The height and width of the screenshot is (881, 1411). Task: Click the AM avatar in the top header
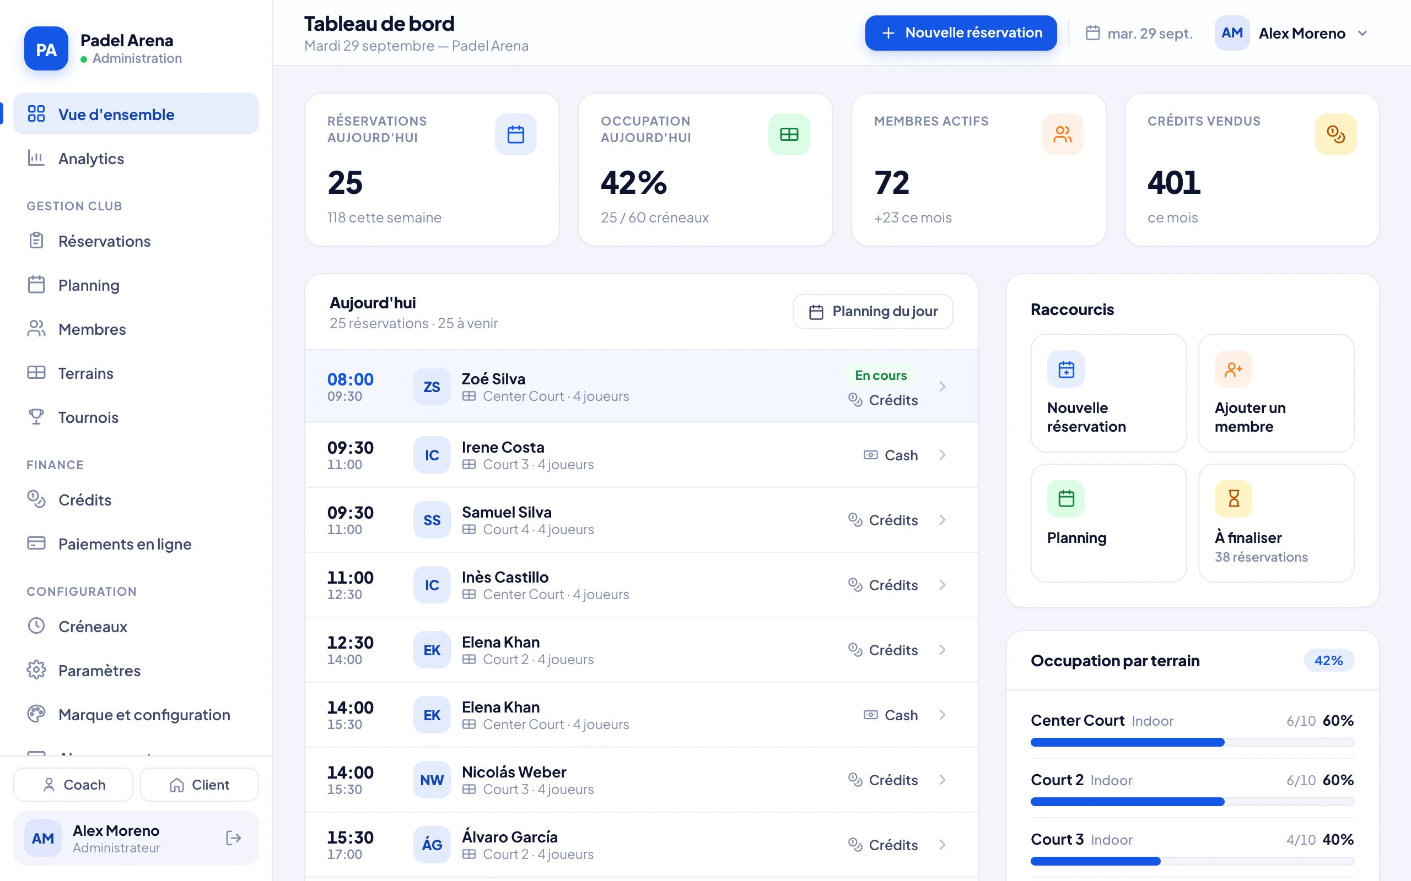click(1231, 33)
